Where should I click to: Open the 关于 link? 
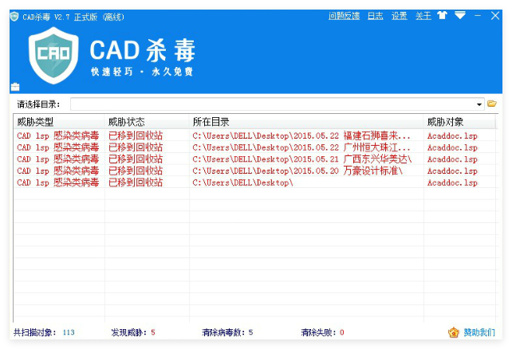(x=423, y=16)
